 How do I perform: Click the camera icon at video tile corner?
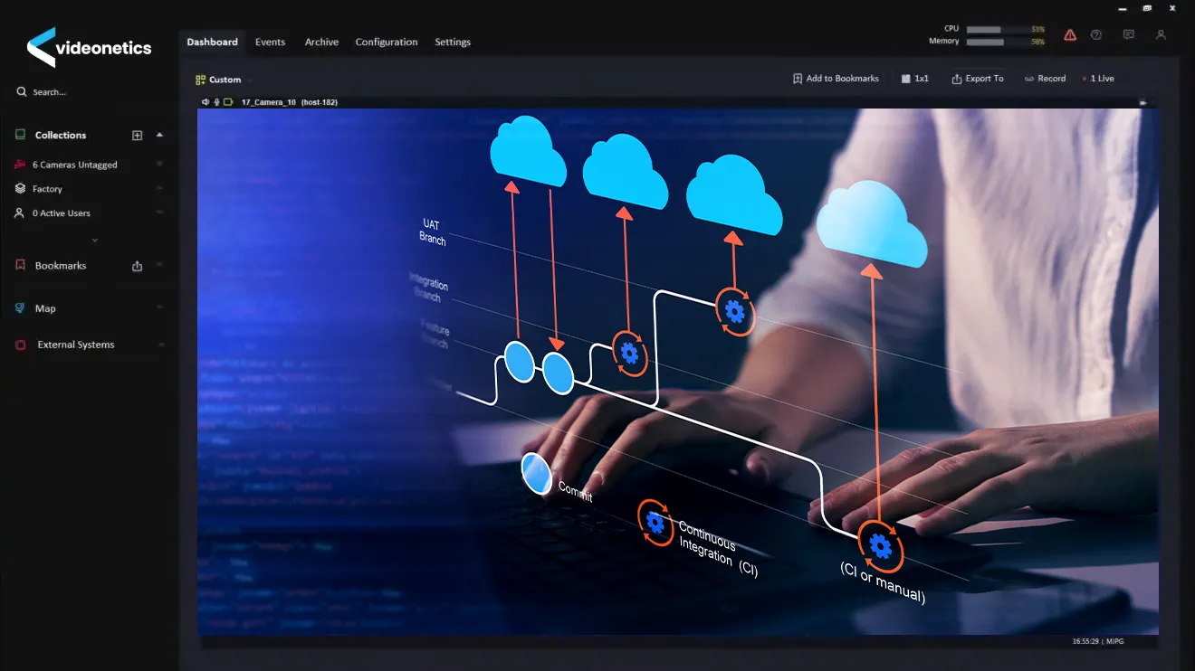1142,103
